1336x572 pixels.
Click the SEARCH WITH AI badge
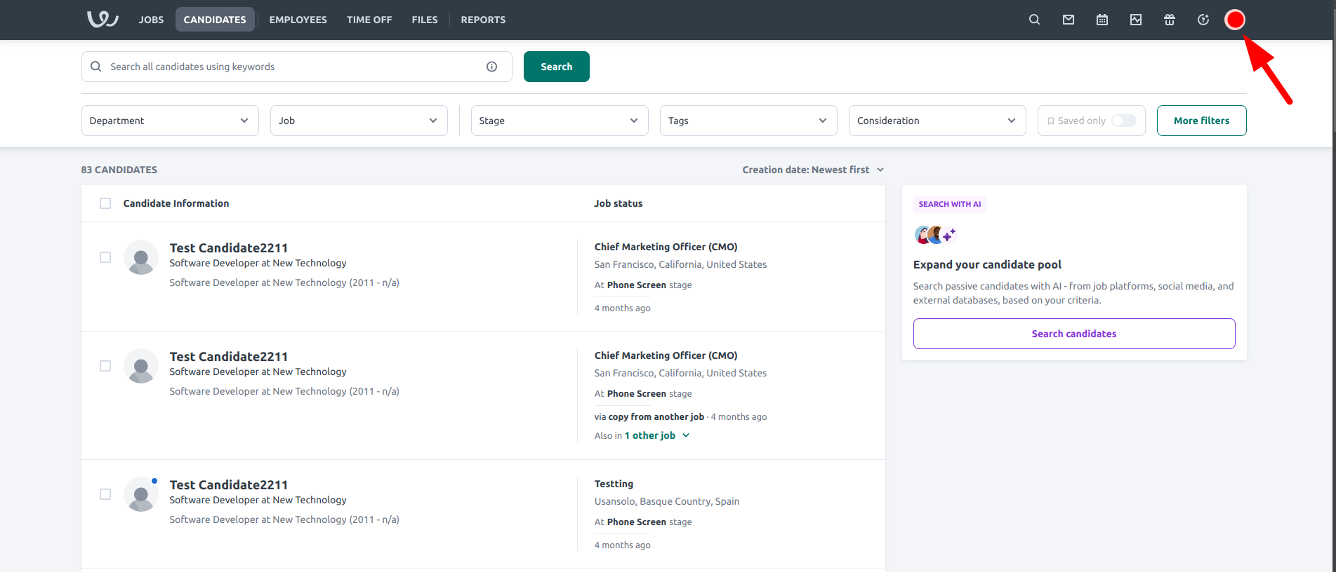(950, 204)
